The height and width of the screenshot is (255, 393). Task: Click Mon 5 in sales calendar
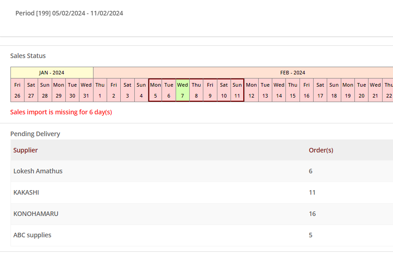155,90
